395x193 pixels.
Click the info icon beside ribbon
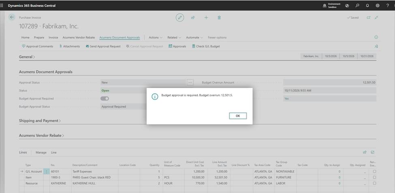[376, 37]
